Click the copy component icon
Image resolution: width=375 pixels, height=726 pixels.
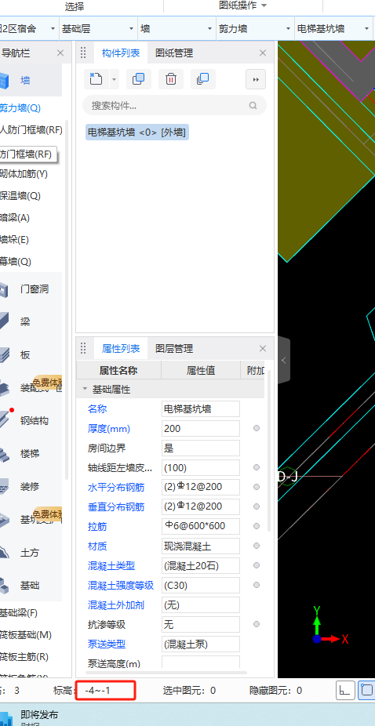(138, 79)
